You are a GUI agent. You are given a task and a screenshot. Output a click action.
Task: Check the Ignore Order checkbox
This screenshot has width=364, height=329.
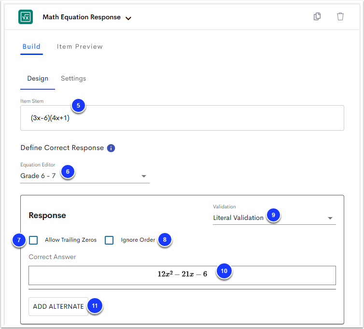tap(109, 240)
